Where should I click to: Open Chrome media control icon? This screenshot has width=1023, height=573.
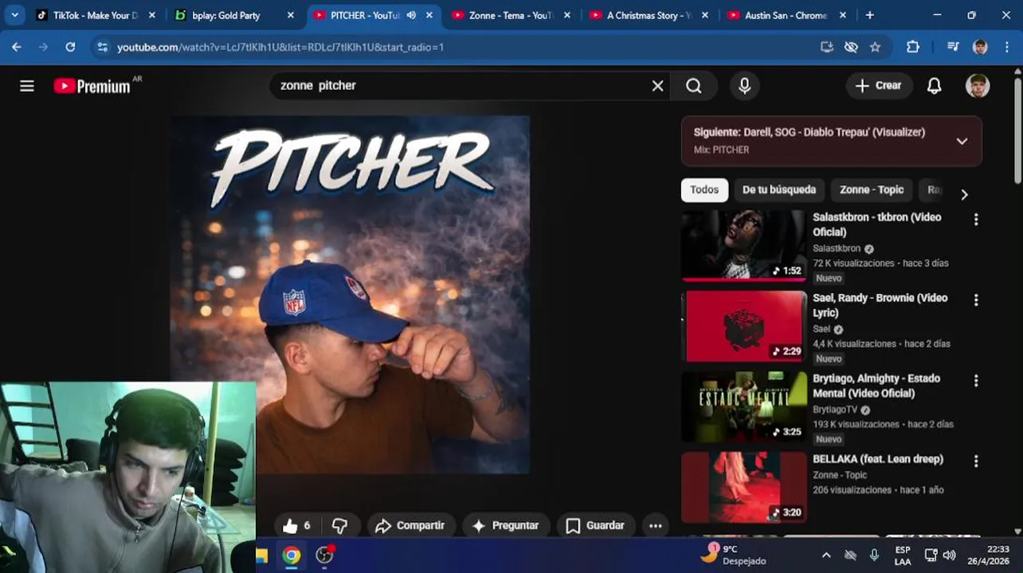pyautogui.click(x=953, y=47)
